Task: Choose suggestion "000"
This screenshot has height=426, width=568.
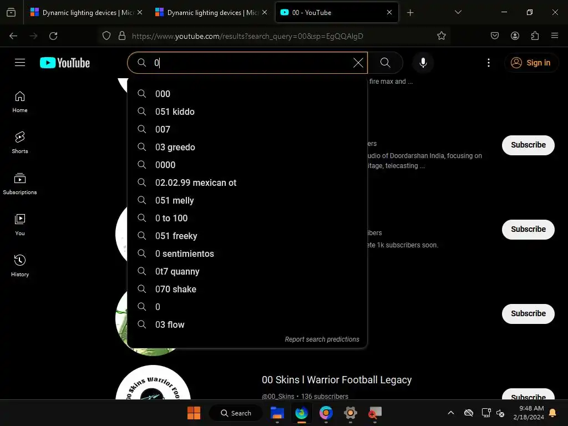Action: pos(247,94)
